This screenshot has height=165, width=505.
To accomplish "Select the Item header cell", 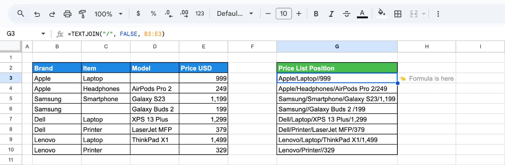I will tap(106, 68).
